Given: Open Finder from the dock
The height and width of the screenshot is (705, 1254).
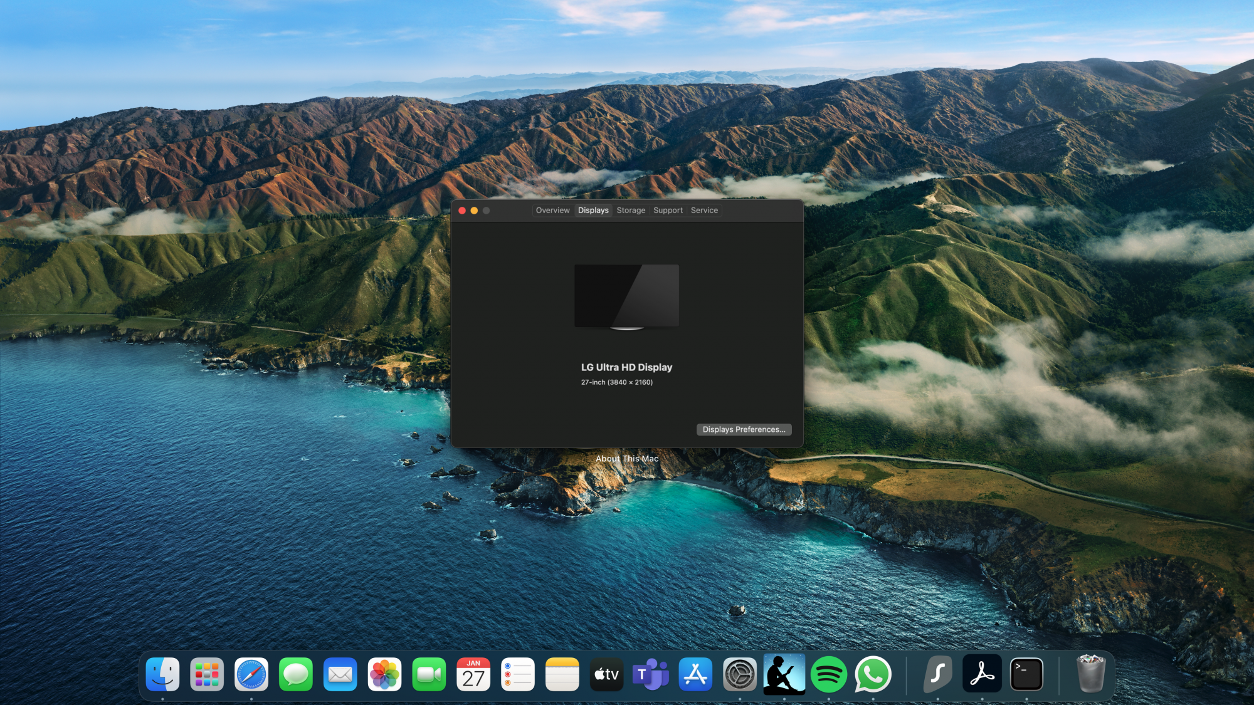Looking at the screenshot, I should 162,674.
